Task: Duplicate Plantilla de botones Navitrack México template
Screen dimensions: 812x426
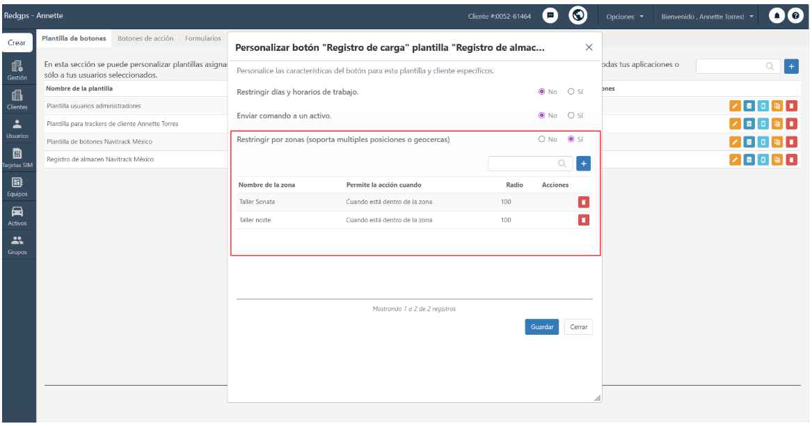Action: [777, 141]
